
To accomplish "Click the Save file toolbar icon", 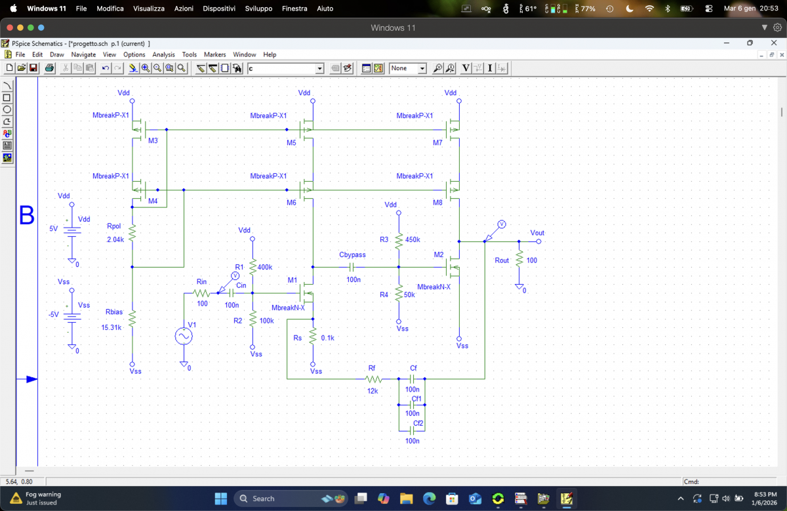I will [33, 68].
